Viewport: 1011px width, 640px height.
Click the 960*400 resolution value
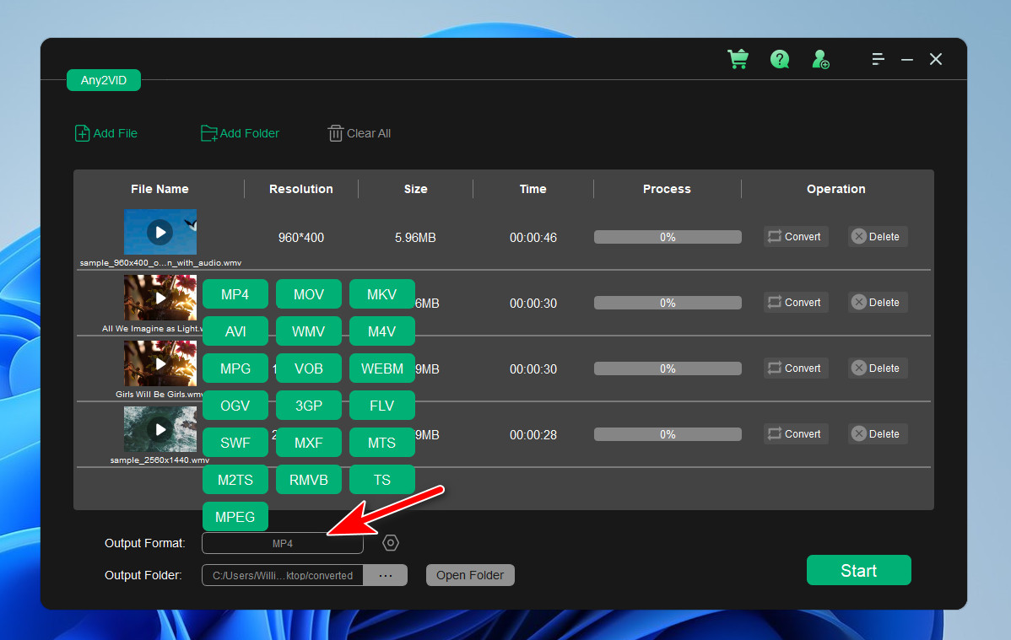pos(301,238)
